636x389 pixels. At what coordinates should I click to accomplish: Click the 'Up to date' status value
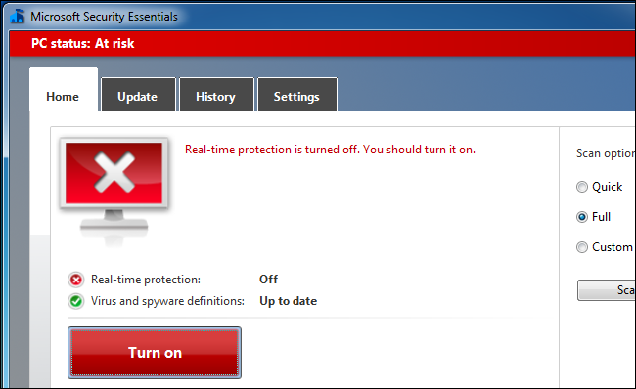[x=289, y=301]
